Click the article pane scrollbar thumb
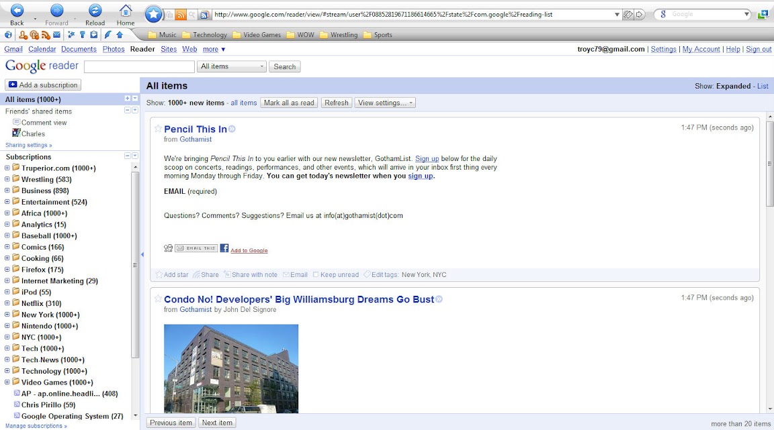 [x=769, y=164]
